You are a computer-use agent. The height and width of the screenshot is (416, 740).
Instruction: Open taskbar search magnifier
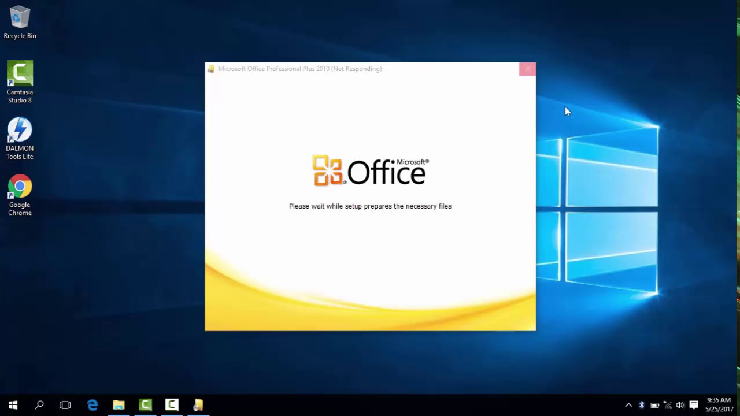(x=39, y=405)
